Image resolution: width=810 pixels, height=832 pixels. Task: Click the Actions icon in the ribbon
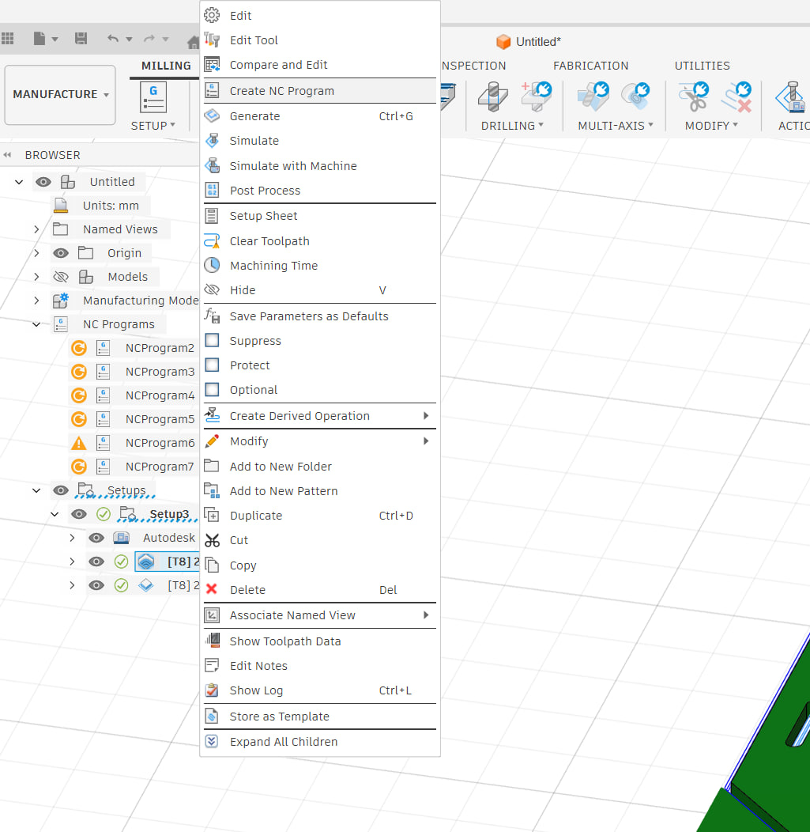tap(792, 97)
